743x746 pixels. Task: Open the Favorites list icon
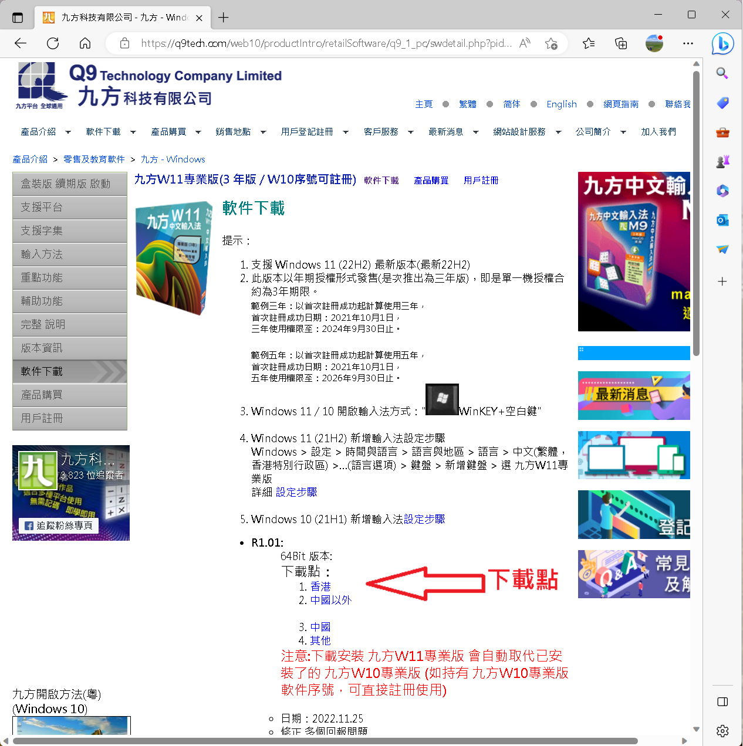coord(589,43)
